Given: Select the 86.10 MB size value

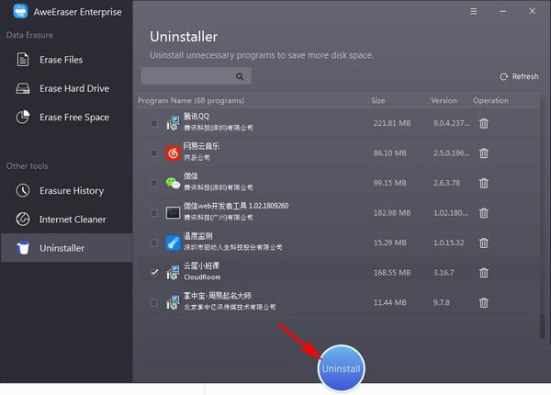Looking at the screenshot, I should click(389, 153).
